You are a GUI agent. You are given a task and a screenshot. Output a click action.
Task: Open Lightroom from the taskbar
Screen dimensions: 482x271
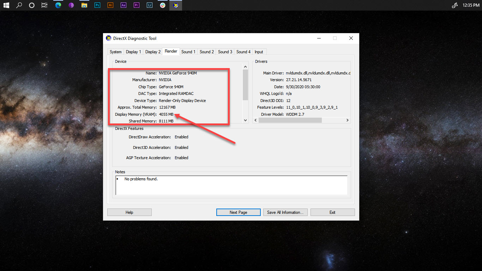(149, 5)
